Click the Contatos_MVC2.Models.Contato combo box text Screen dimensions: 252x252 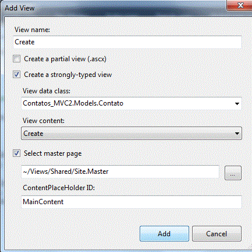[73, 103]
